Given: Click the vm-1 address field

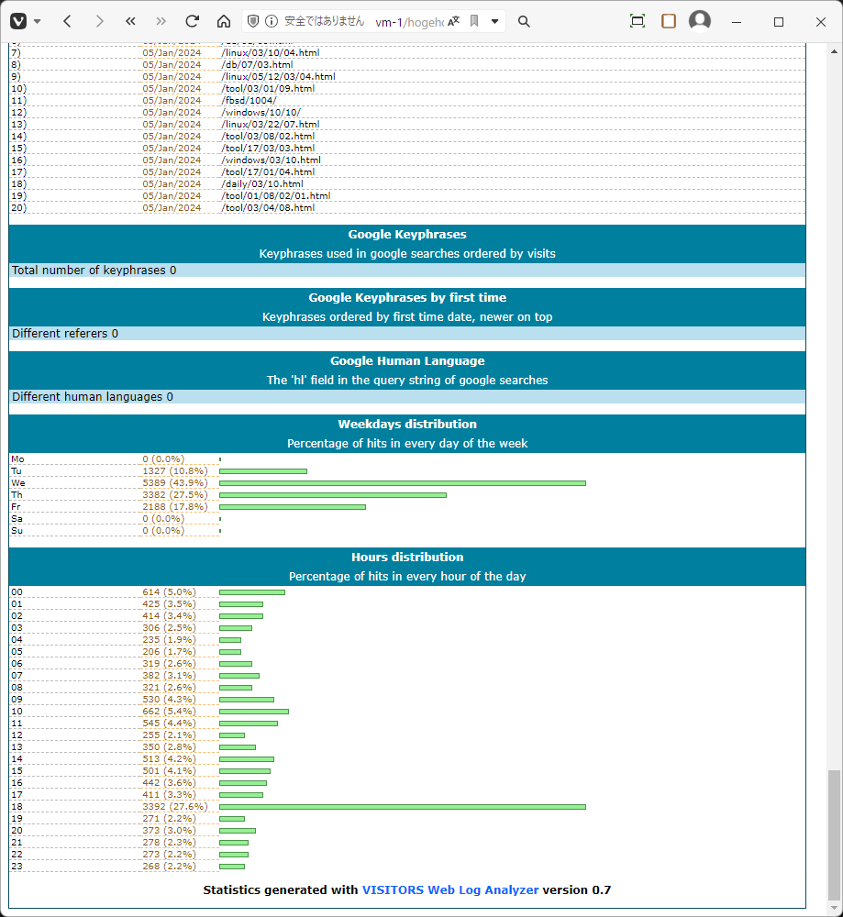Looking at the screenshot, I should (x=409, y=22).
